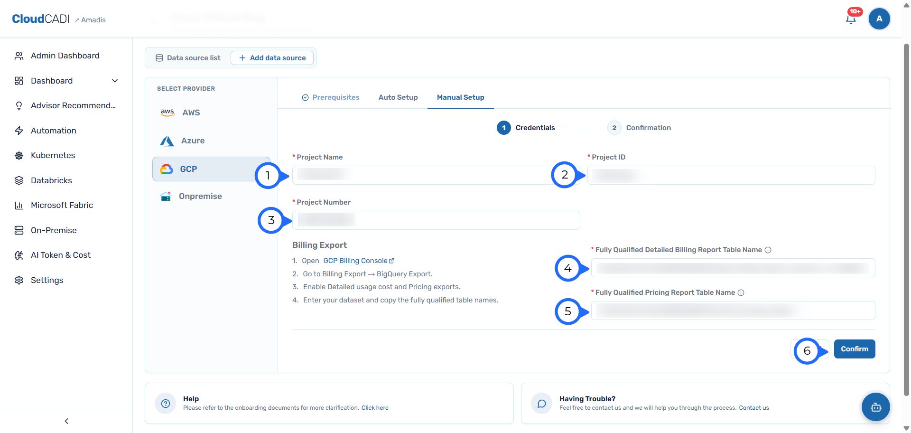This screenshot has height=433, width=911.
Task: Open the user avatar menu
Action: point(879,19)
